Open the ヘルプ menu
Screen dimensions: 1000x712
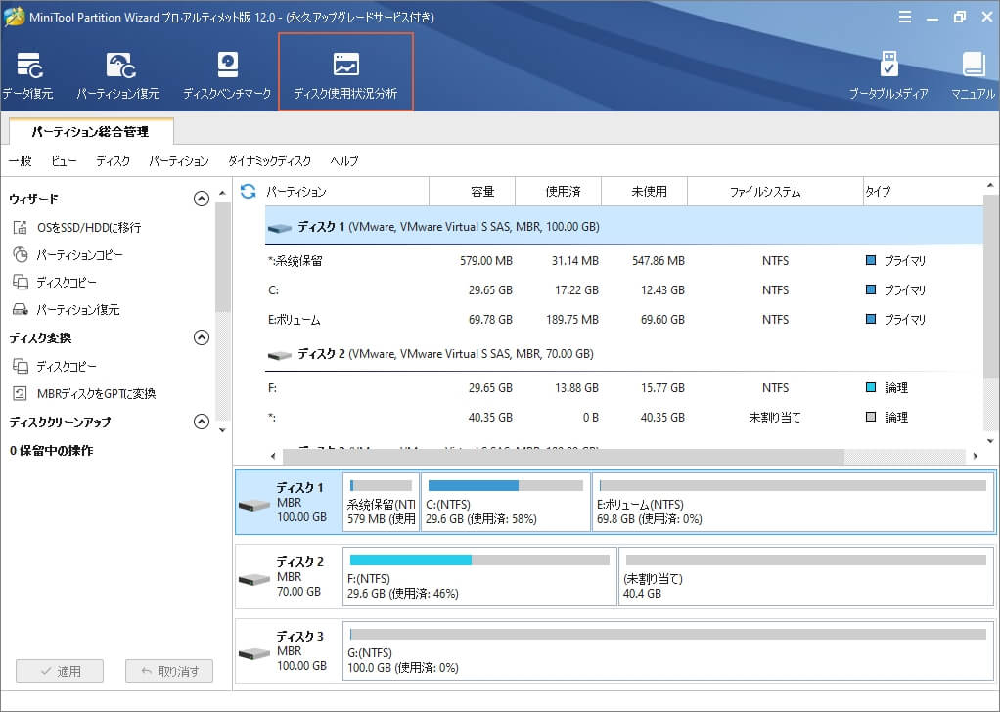coord(344,161)
